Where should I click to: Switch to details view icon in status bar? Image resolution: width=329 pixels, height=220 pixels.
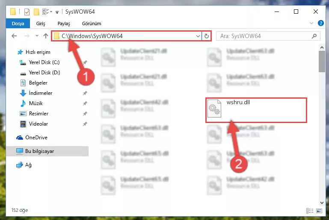click(x=310, y=211)
